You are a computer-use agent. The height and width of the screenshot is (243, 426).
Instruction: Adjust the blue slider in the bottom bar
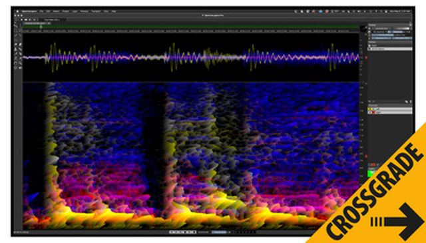[x=219, y=232]
